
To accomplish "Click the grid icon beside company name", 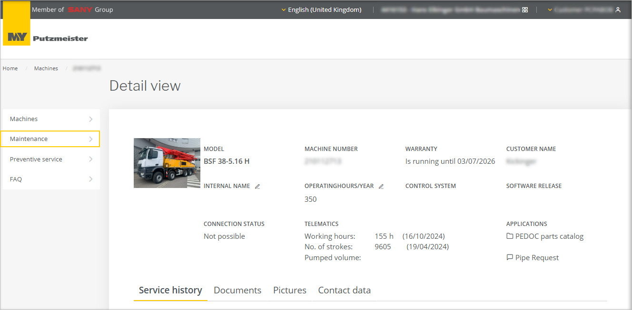I will 525,10.
